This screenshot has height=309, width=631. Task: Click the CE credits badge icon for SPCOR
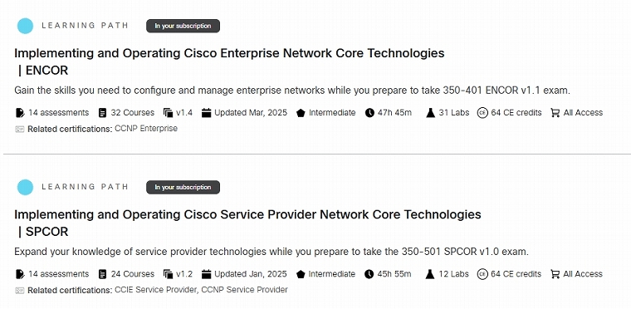coord(482,274)
